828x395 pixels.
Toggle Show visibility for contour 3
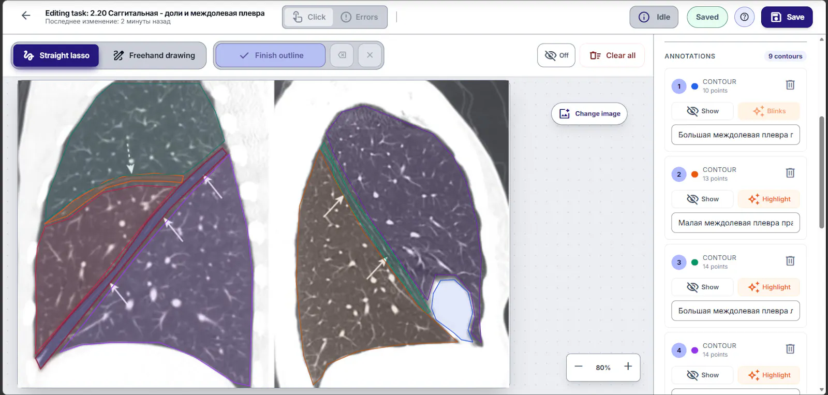coord(702,287)
